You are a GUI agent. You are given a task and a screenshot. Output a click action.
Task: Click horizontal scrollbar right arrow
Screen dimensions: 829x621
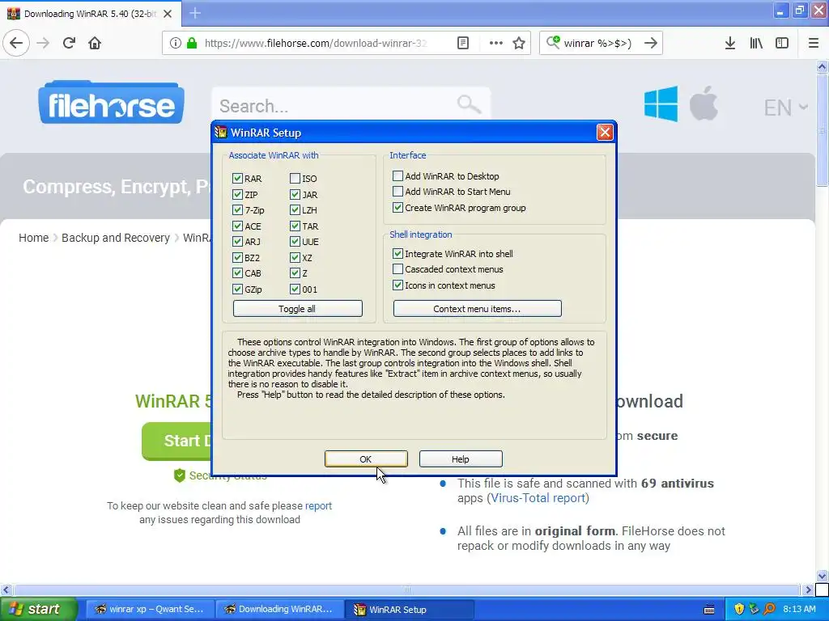pyautogui.click(x=808, y=589)
